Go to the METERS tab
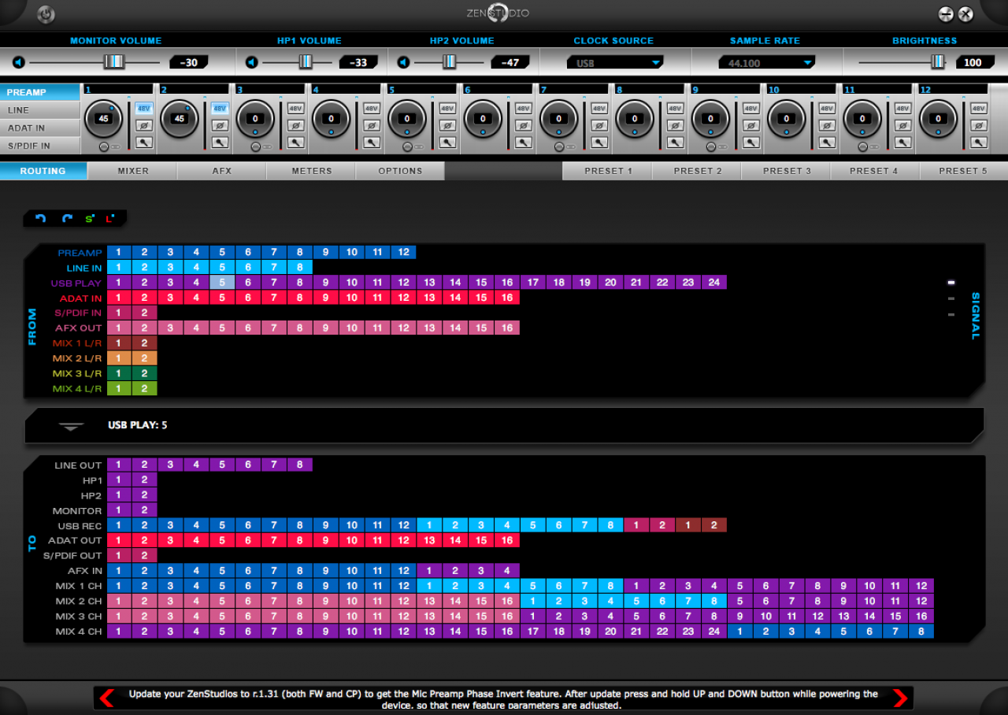The height and width of the screenshot is (715, 1008). click(x=312, y=171)
